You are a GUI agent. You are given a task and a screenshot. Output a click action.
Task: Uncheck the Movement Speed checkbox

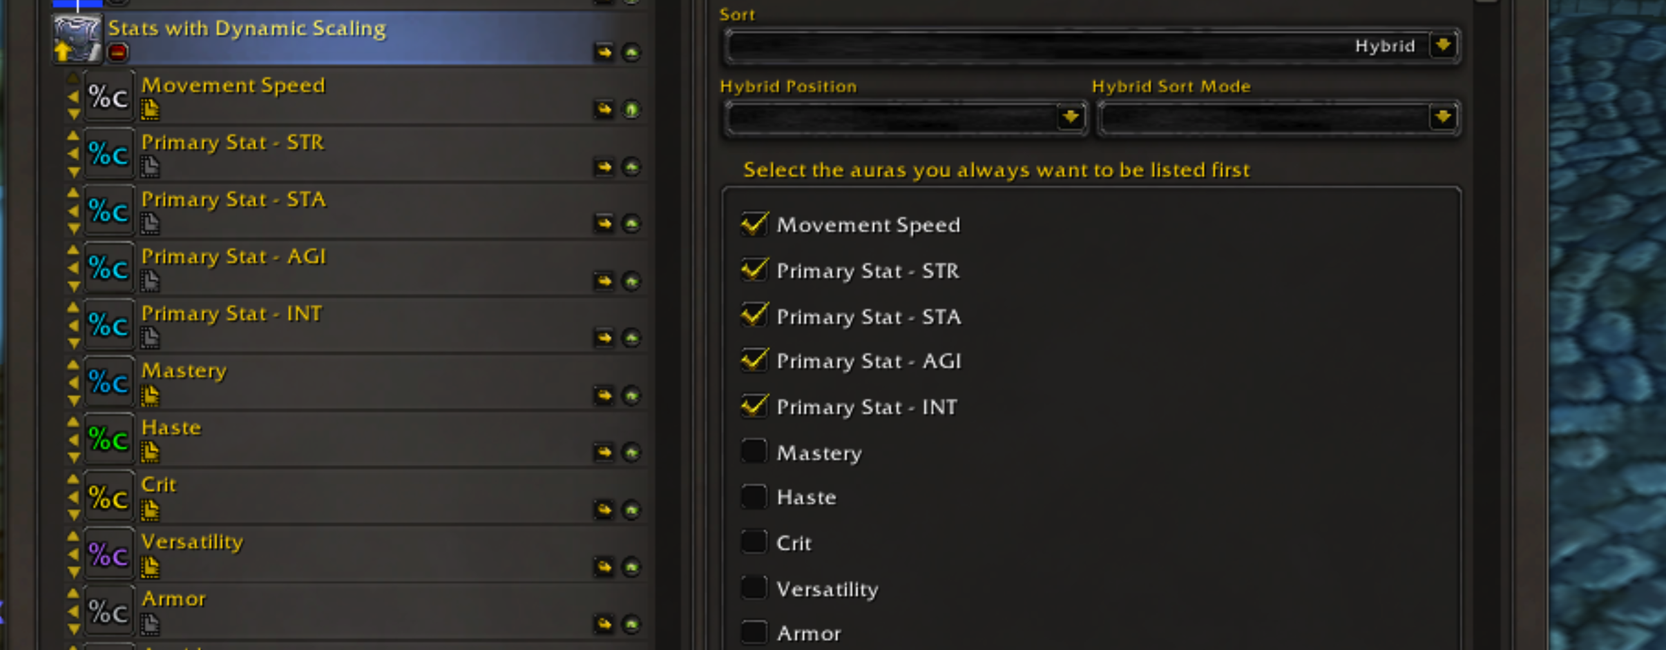point(754,224)
